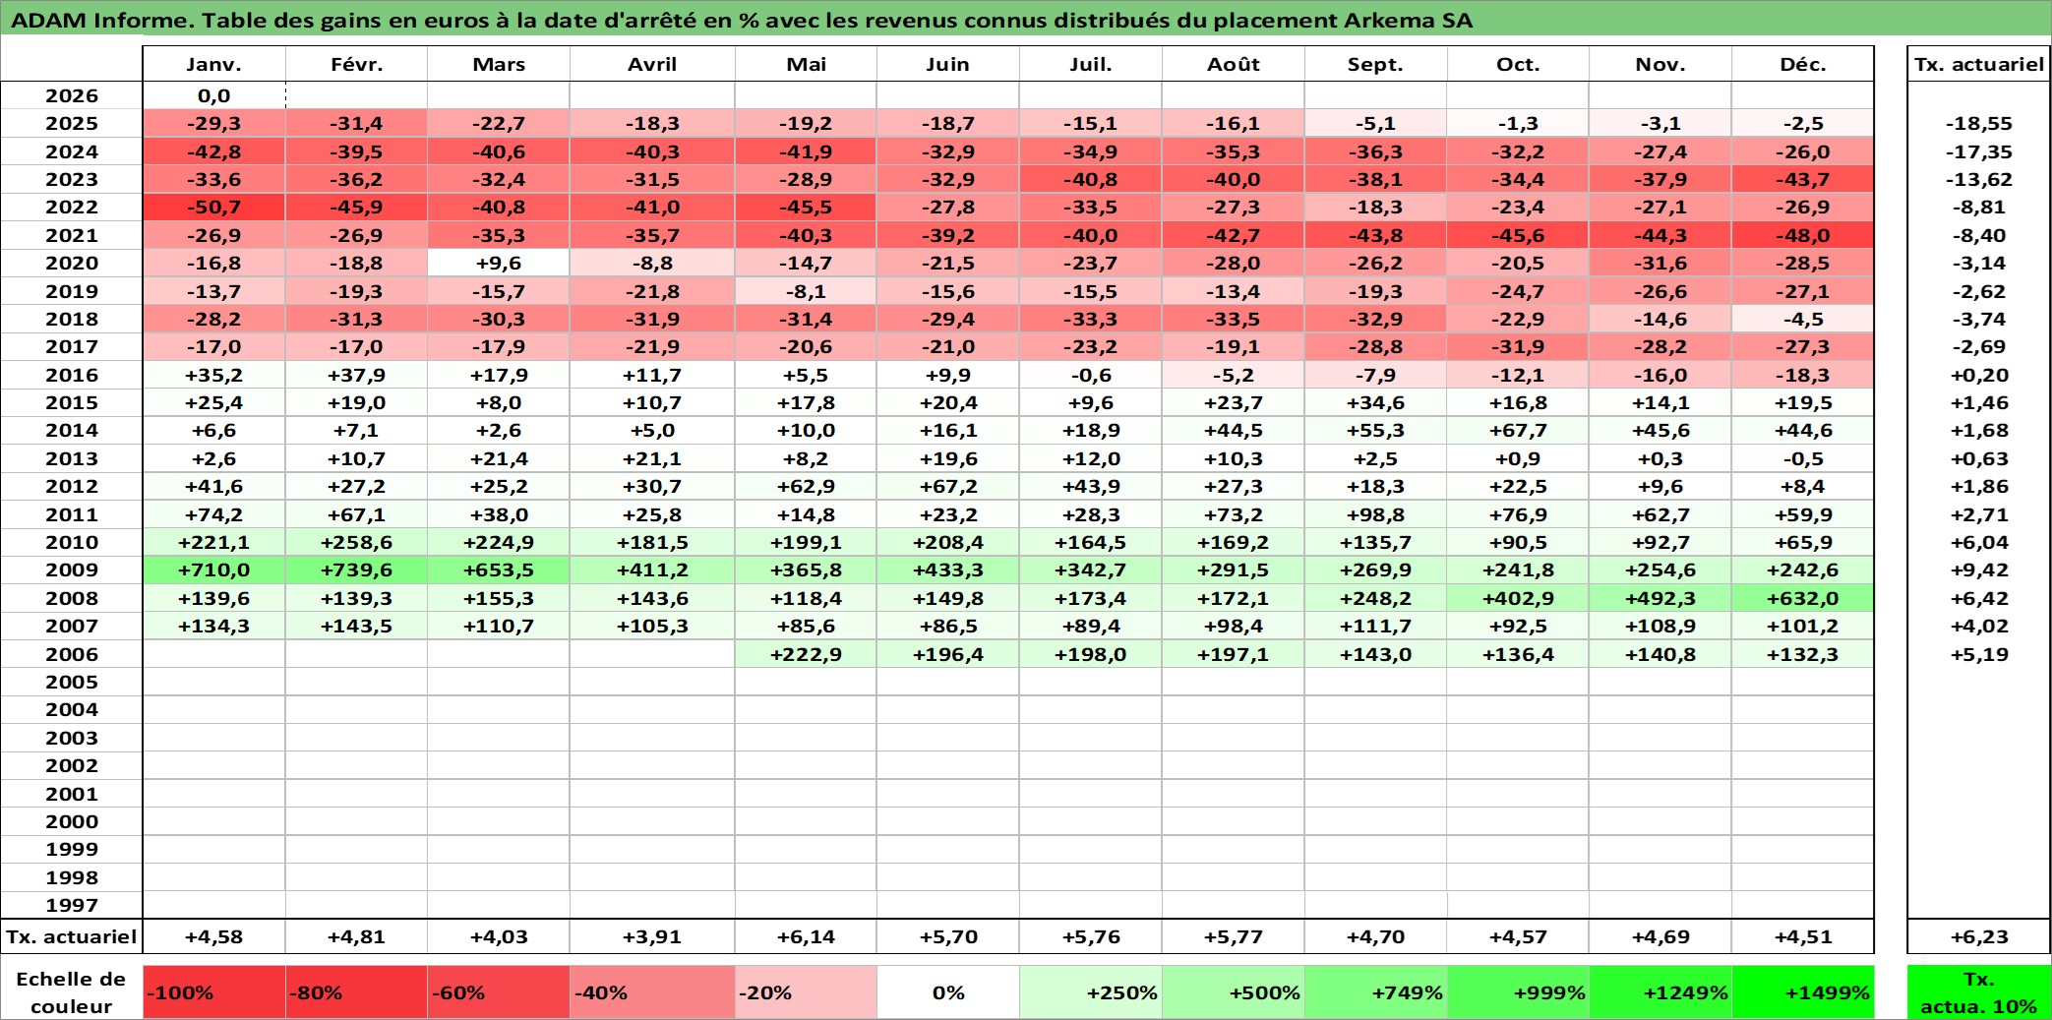Screen dimensions: 2052x1020
Task: Click the -45,6 cell in October 2021
Action: 1518,235
